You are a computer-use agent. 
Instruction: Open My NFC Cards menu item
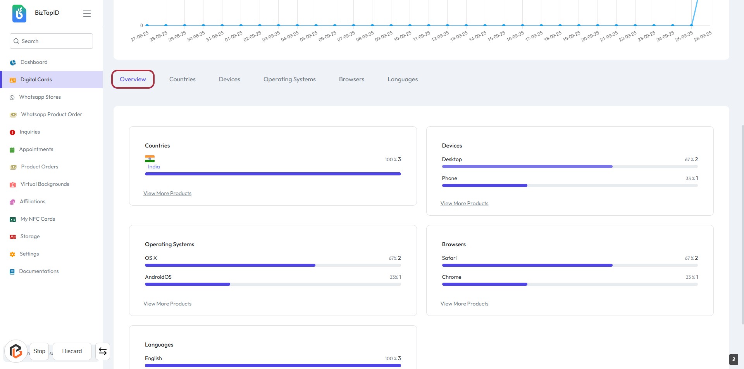38,219
